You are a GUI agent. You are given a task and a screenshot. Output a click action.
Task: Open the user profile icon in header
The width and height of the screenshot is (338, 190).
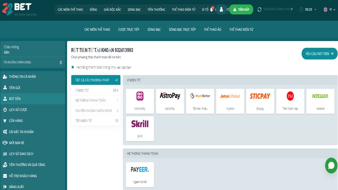coord(221,9)
